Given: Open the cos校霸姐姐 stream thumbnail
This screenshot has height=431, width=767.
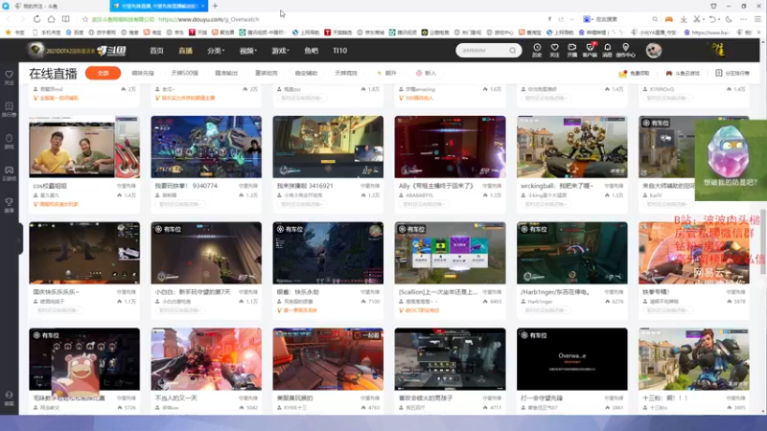Looking at the screenshot, I should point(84,147).
